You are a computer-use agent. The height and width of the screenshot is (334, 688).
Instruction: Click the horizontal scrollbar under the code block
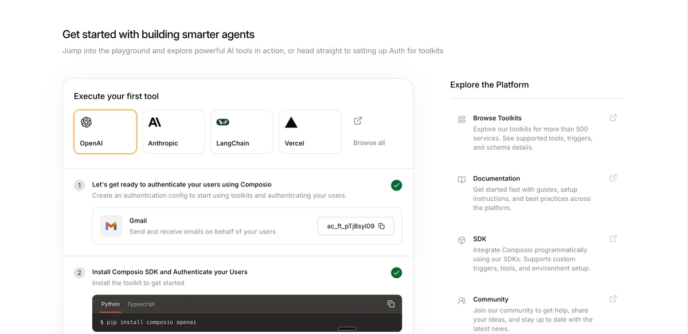(347, 328)
